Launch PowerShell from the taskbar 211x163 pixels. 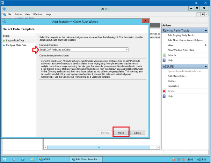coord(23,159)
